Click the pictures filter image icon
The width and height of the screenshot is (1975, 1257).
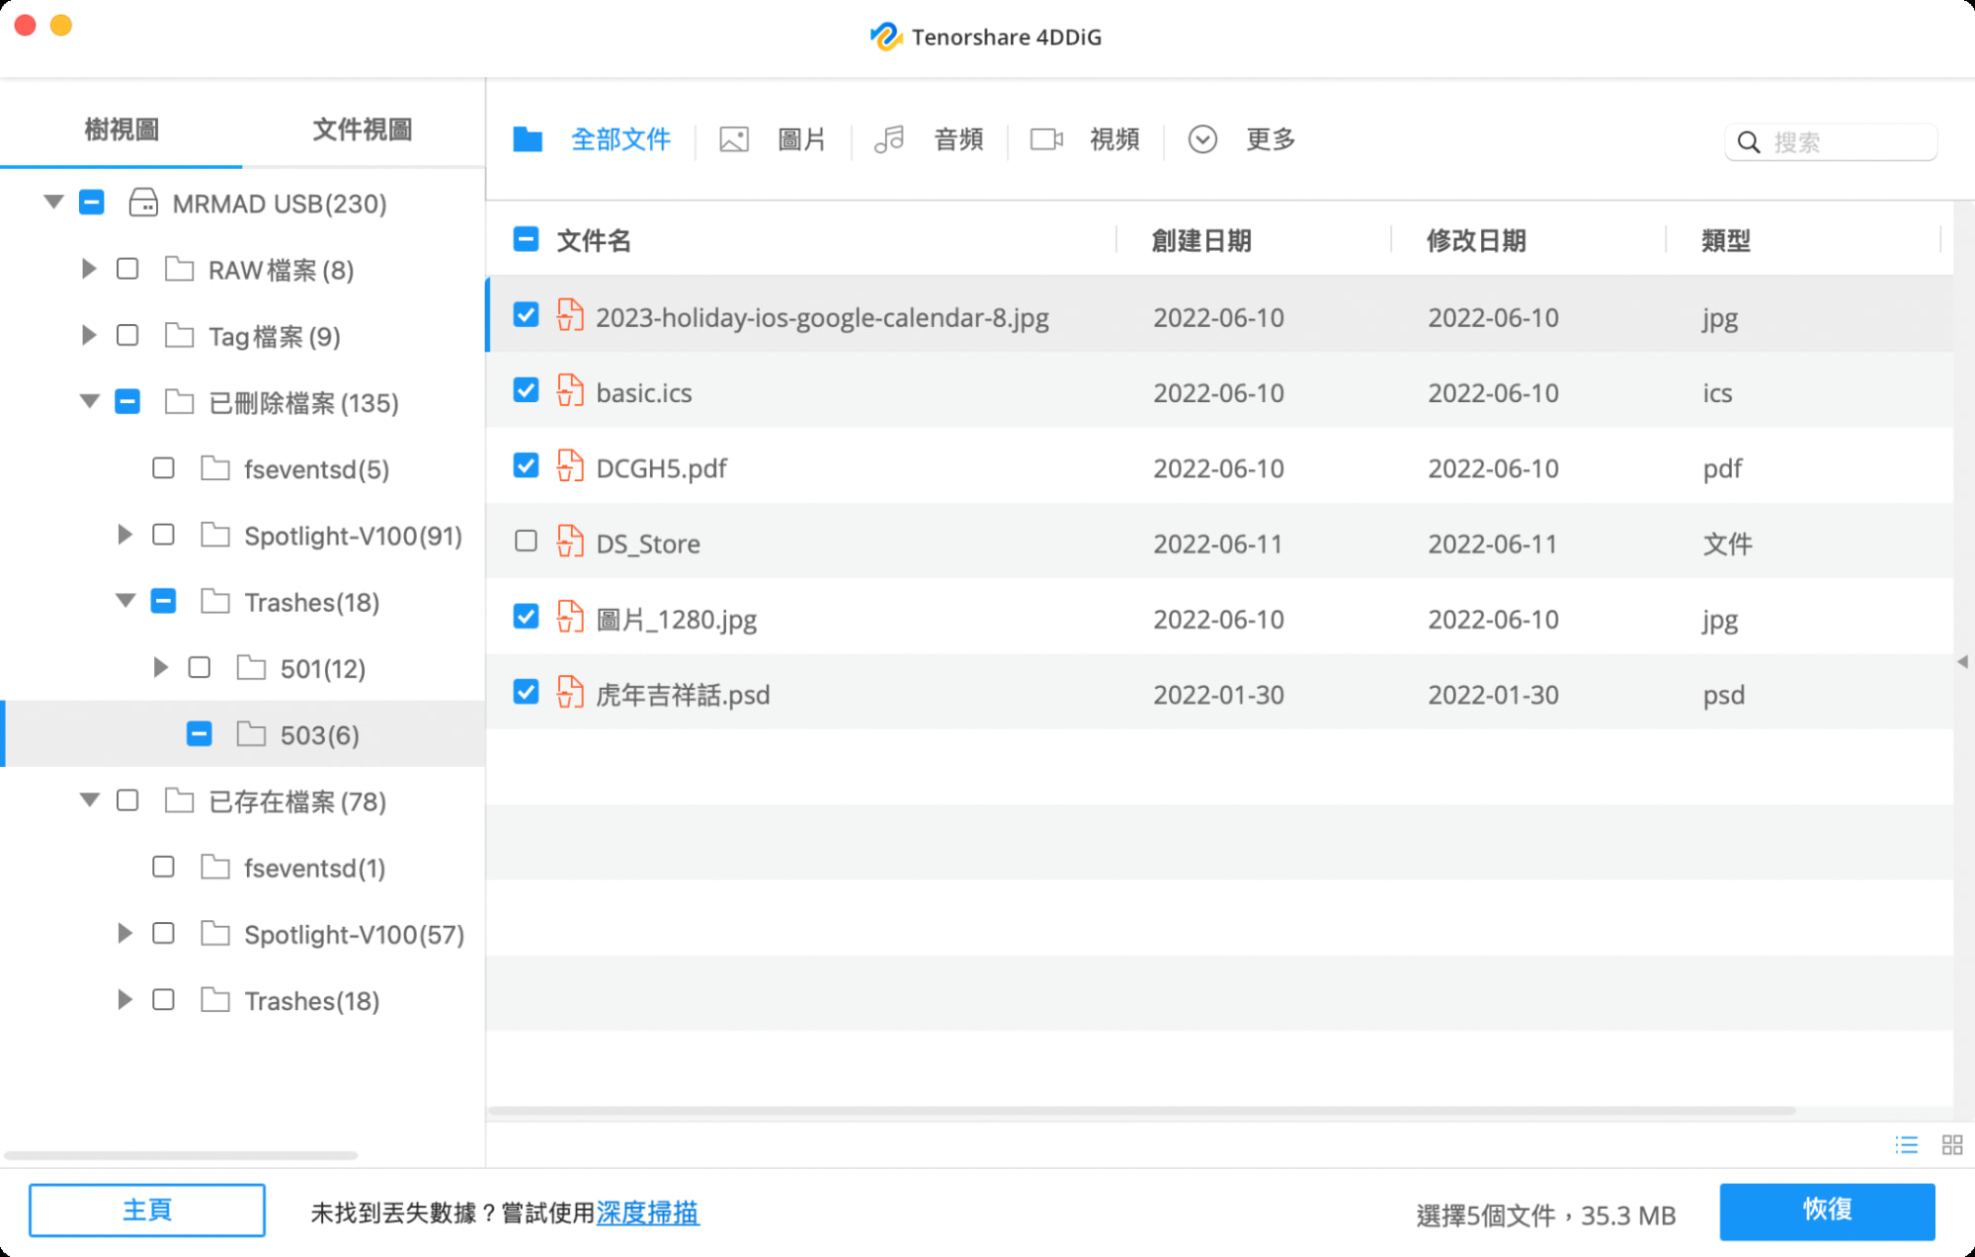(x=733, y=139)
